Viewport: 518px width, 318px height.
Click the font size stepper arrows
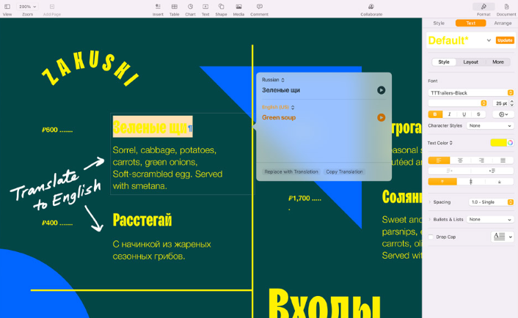[x=512, y=103]
